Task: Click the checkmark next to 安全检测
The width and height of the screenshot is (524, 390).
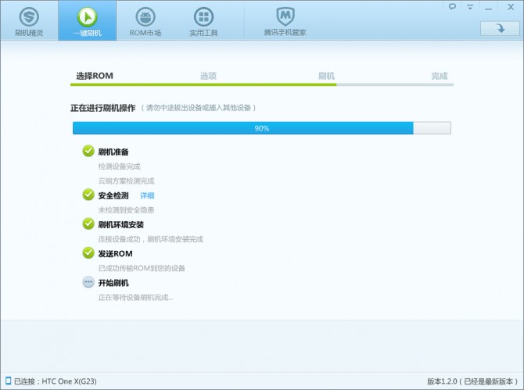Action: [x=88, y=195]
